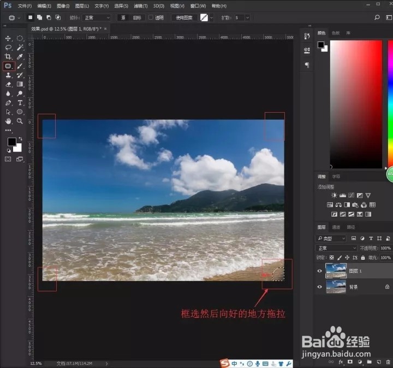This screenshot has width=393, height=368.
Task: Select the History Brush tool
Action: [20, 75]
